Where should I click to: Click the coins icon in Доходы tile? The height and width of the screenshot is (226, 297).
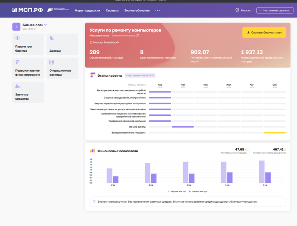pos(51,38)
